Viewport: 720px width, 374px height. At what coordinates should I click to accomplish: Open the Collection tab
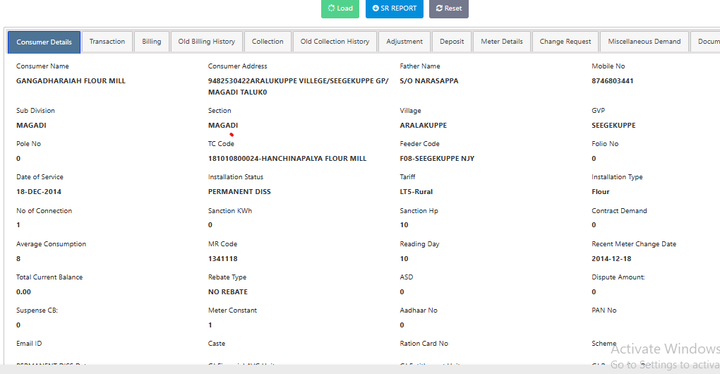268,42
